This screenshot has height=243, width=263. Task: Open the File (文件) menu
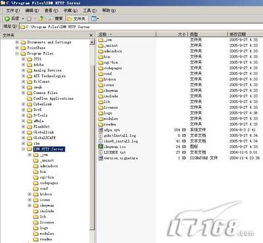tap(12, 11)
